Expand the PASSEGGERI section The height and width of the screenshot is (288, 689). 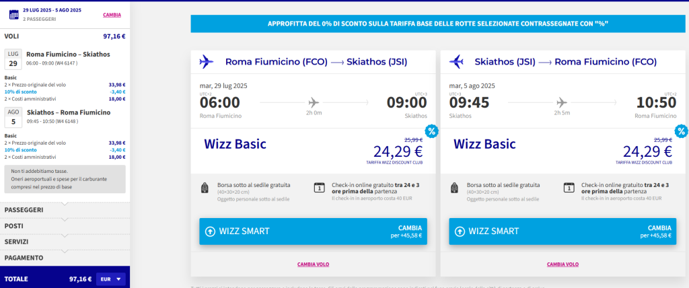(x=65, y=210)
